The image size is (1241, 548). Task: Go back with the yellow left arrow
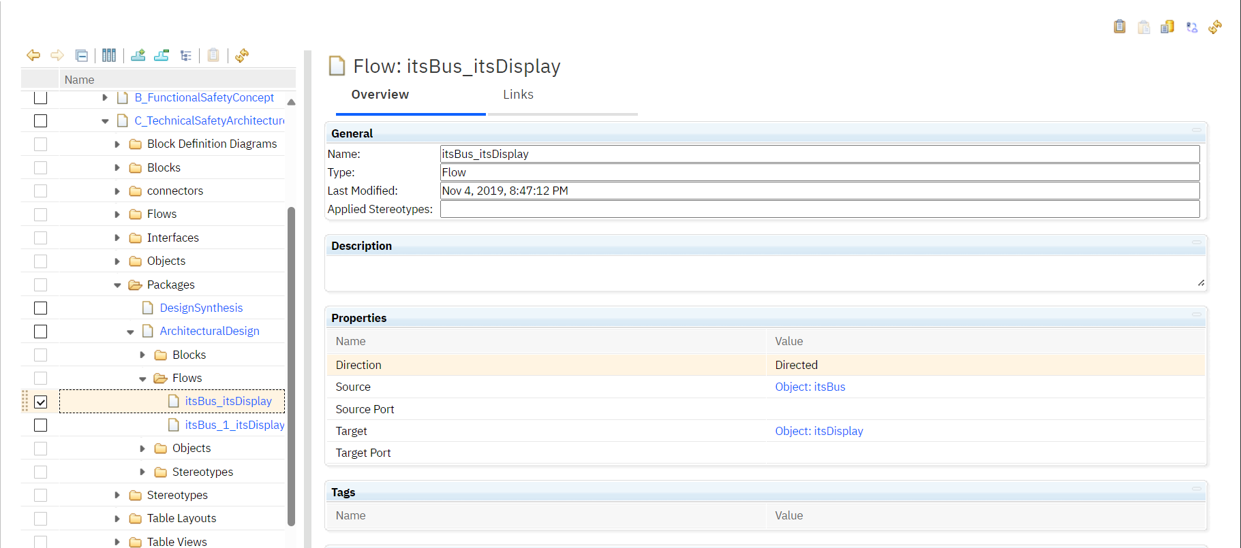pyautogui.click(x=33, y=55)
